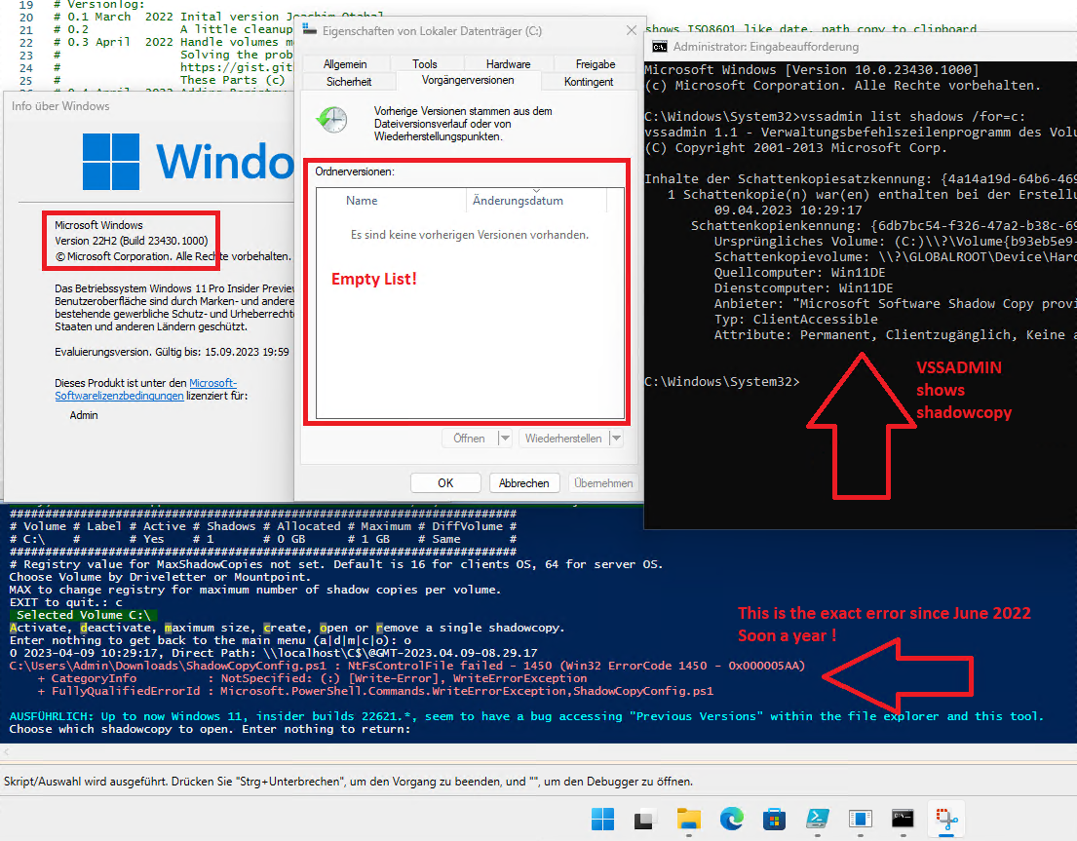Image resolution: width=1077 pixels, height=841 pixels.
Task: Click the 'Version 22H2 (Build 23430.1000)' text
Action: (x=132, y=241)
